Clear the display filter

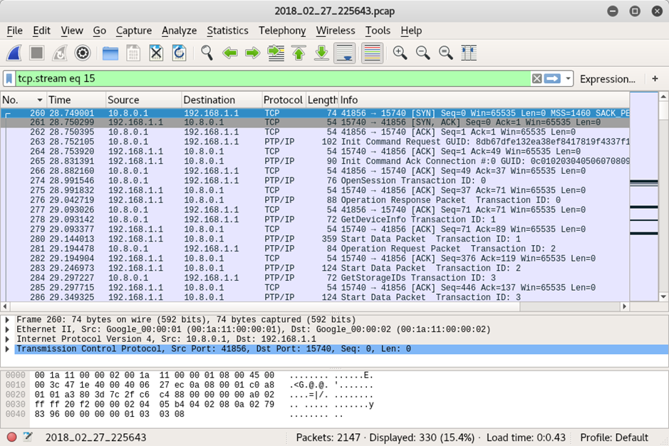pos(536,78)
